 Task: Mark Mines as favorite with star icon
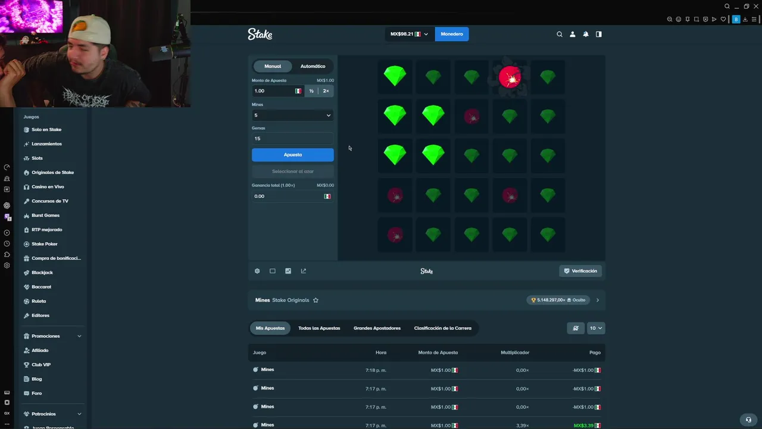coord(316,300)
